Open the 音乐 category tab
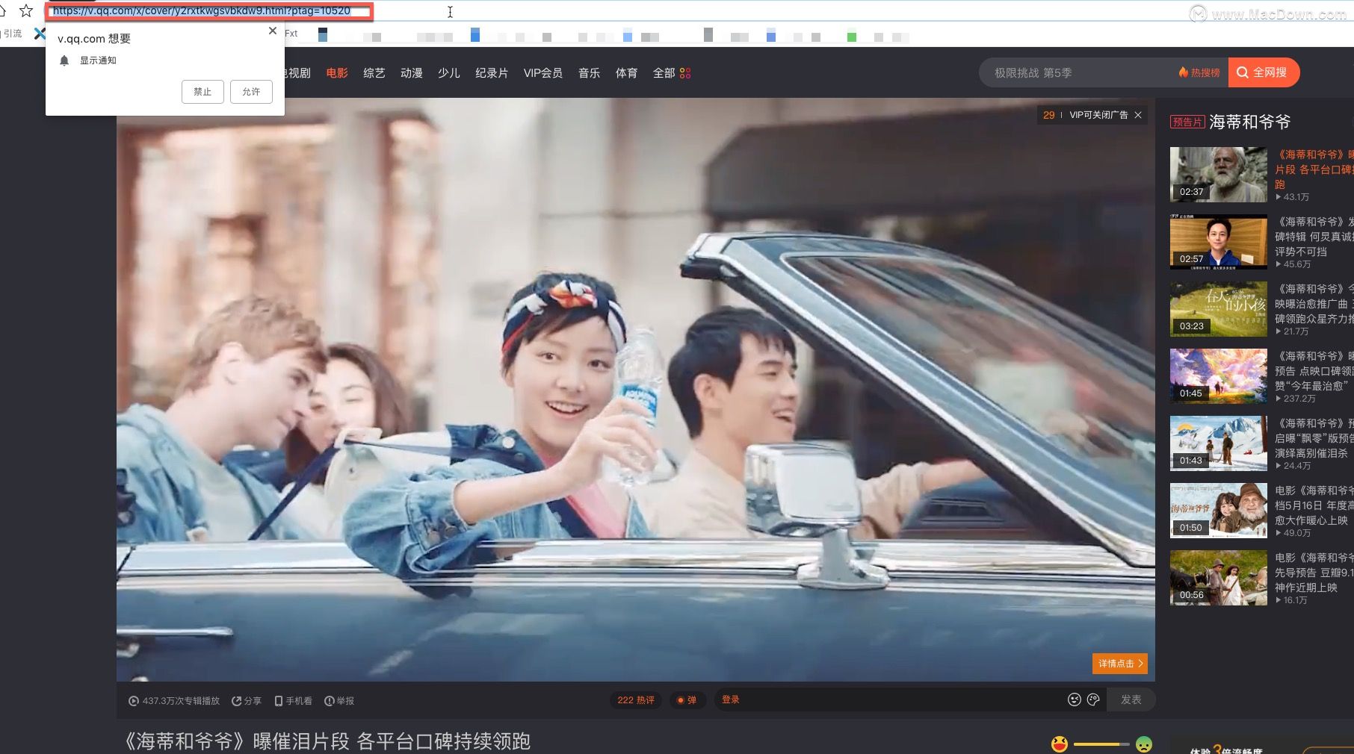 [590, 73]
